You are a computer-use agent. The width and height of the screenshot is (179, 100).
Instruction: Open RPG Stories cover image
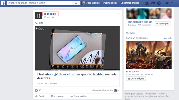pos(149,55)
